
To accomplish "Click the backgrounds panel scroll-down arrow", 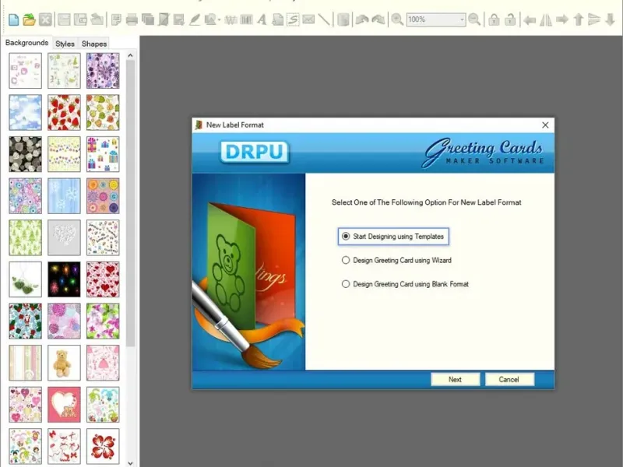I will click(x=130, y=462).
